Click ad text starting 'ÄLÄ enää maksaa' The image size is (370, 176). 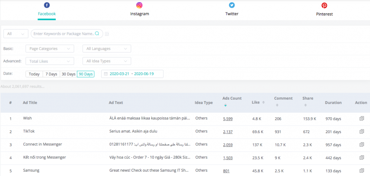[150, 118]
